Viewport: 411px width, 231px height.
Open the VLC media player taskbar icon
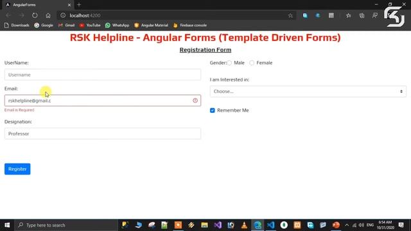coord(244,225)
